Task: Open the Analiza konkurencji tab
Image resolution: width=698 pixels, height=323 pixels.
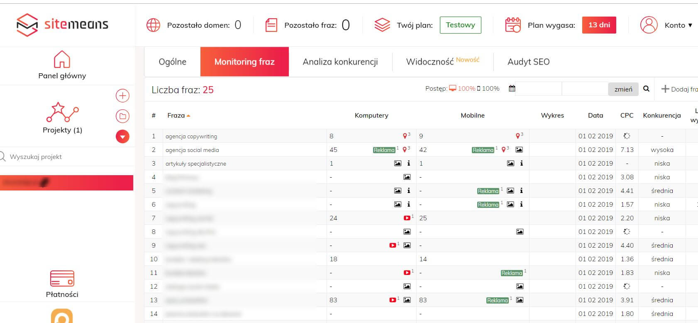Action: tap(340, 62)
